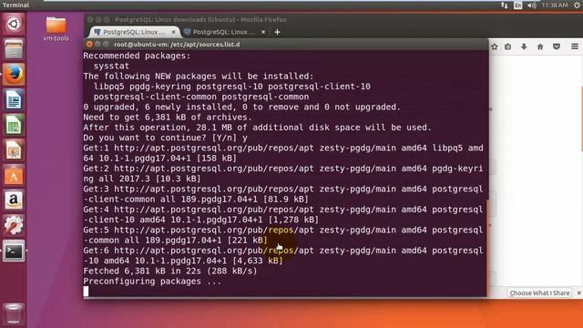Click "Recommended packages:" line
583x328 pixels.
137,56
